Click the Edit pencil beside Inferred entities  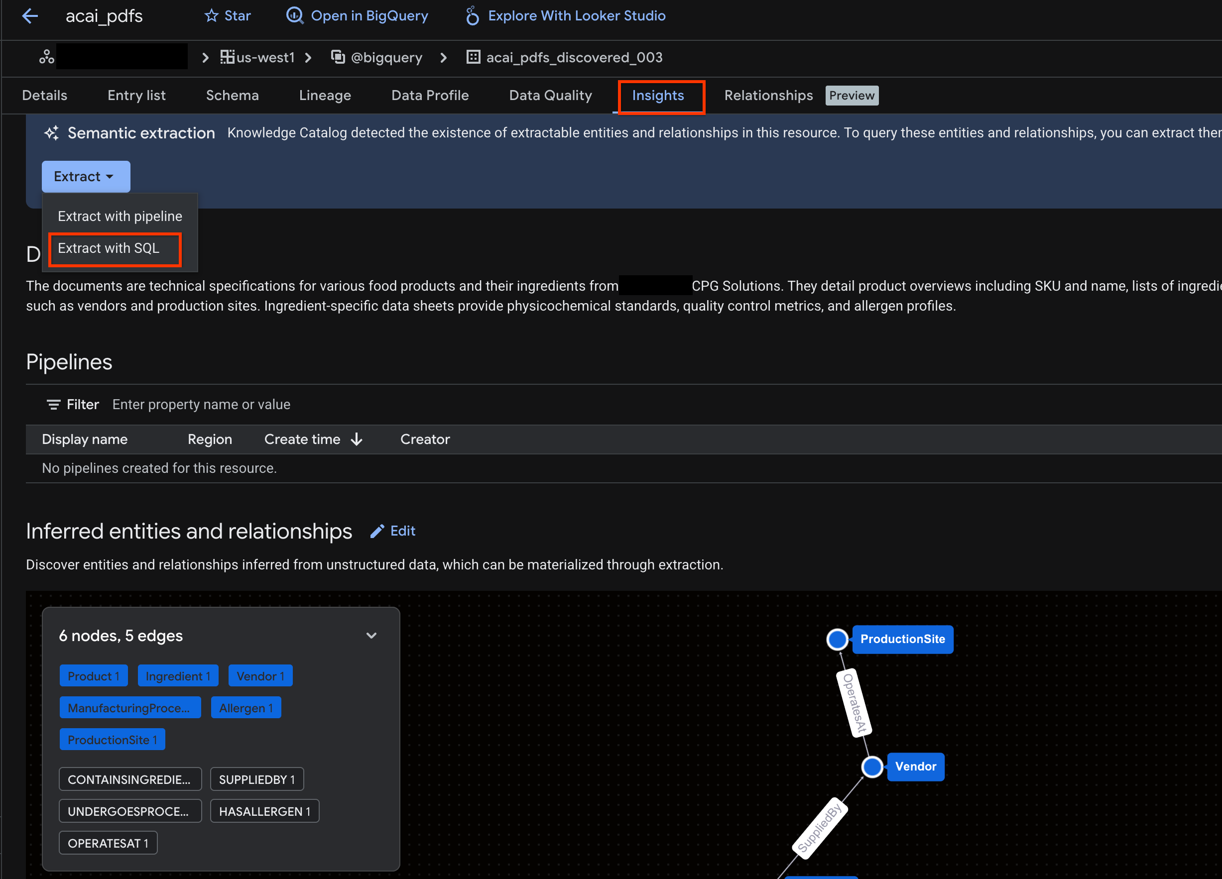click(377, 531)
